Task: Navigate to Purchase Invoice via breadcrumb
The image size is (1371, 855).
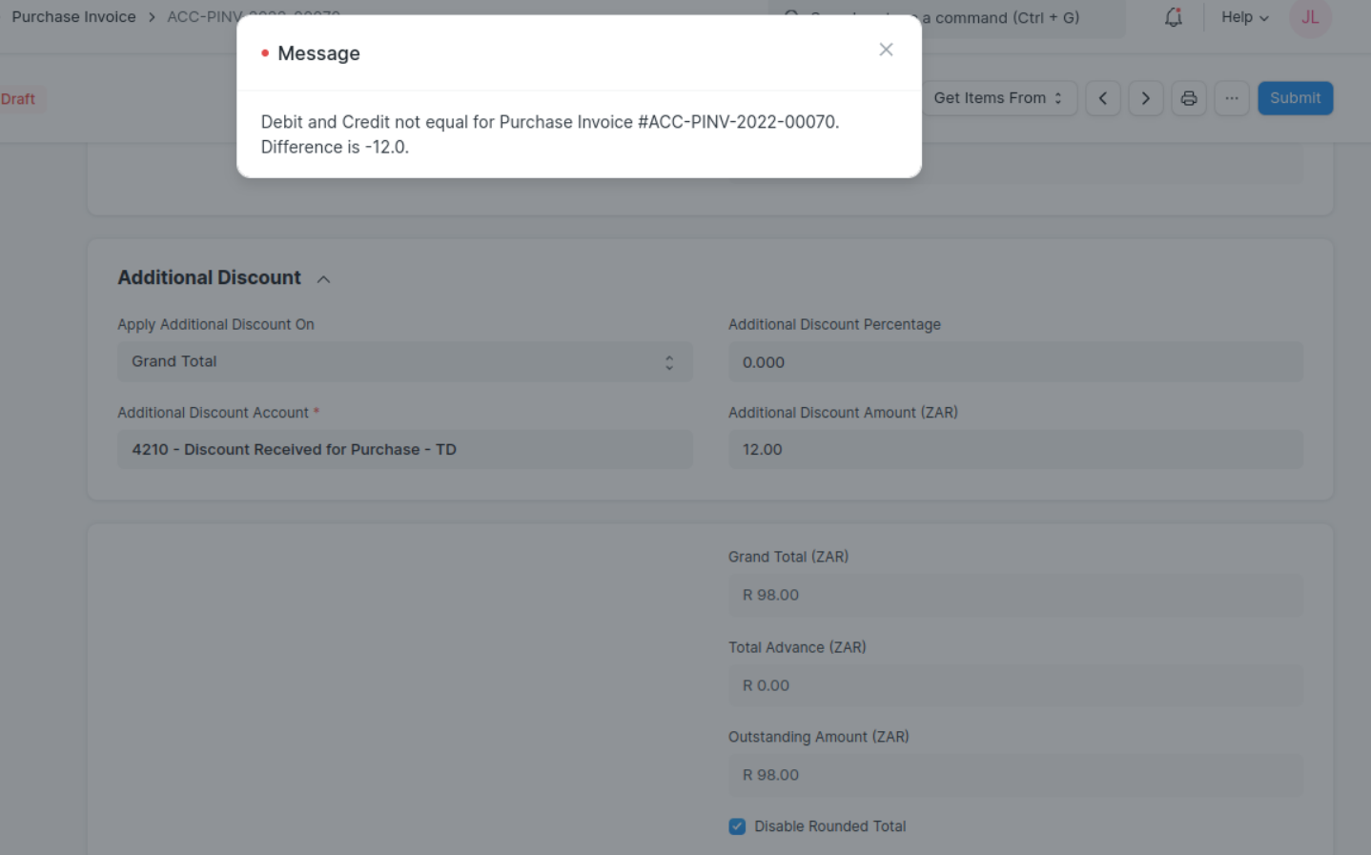Action: pyautogui.click(x=73, y=16)
